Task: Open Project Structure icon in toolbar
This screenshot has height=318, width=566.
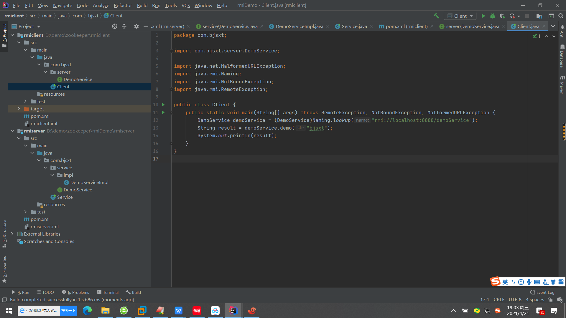Action: click(539, 16)
